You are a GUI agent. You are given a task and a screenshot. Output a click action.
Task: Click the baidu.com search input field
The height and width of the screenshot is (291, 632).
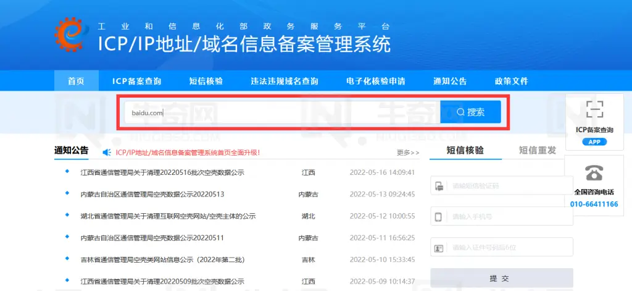pos(282,112)
